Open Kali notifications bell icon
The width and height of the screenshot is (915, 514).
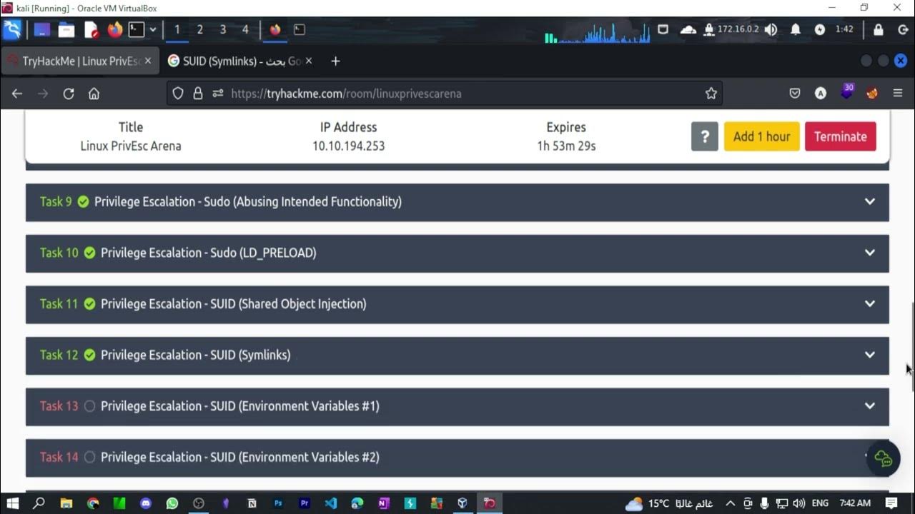796,30
